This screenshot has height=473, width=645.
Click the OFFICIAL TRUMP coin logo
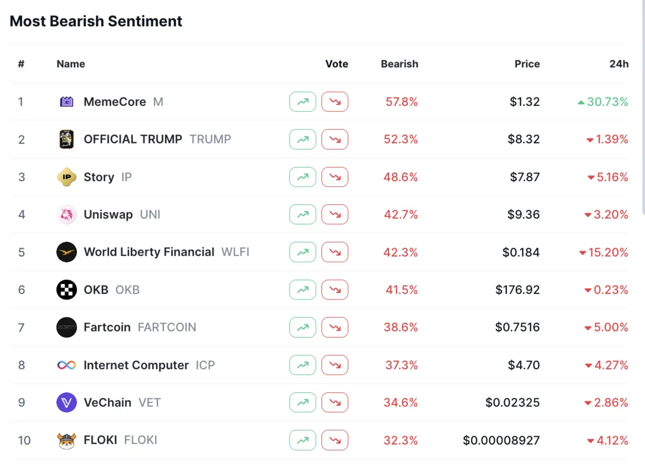coord(67,139)
